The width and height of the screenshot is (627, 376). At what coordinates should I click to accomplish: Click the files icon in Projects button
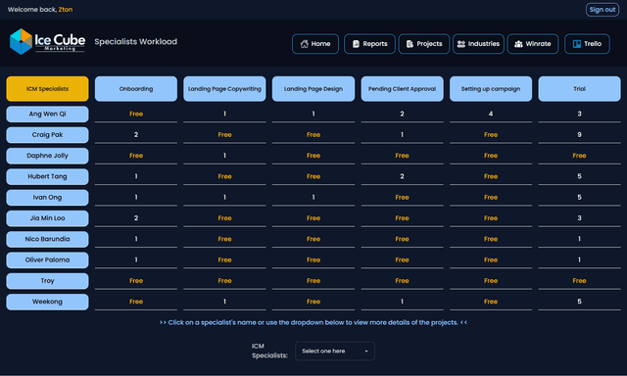pyautogui.click(x=410, y=44)
